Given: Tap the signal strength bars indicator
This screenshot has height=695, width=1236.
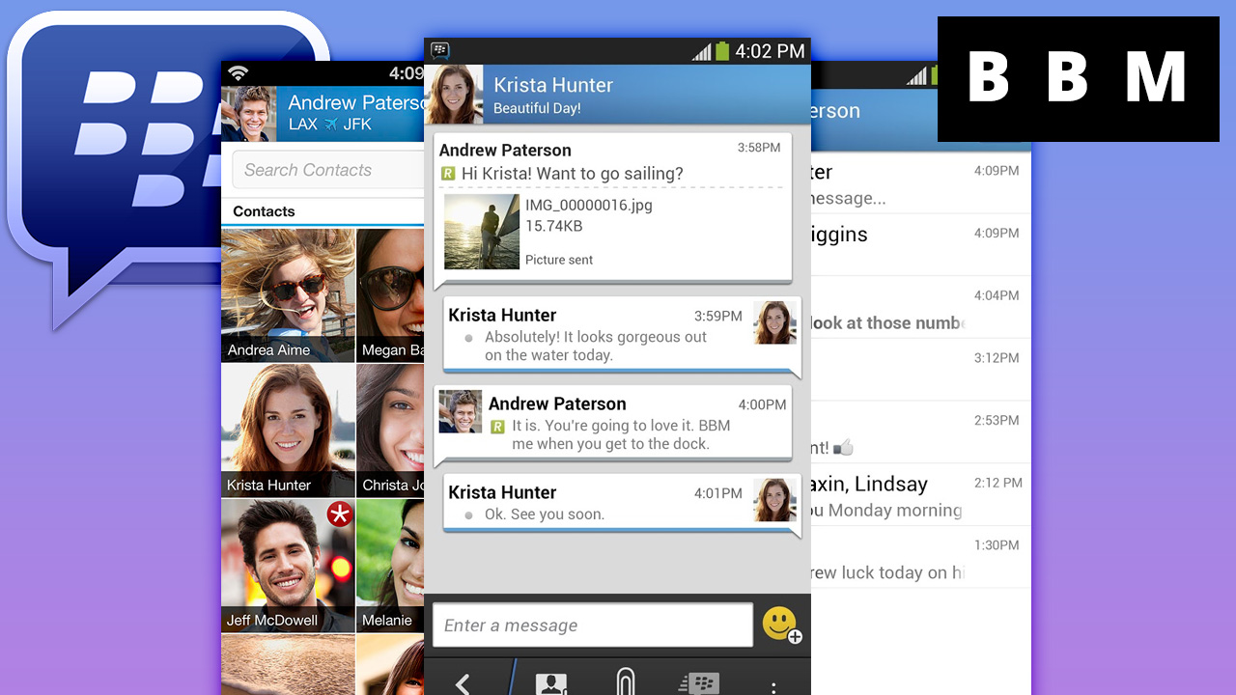Looking at the screenshot, I should tap(699, 51).
